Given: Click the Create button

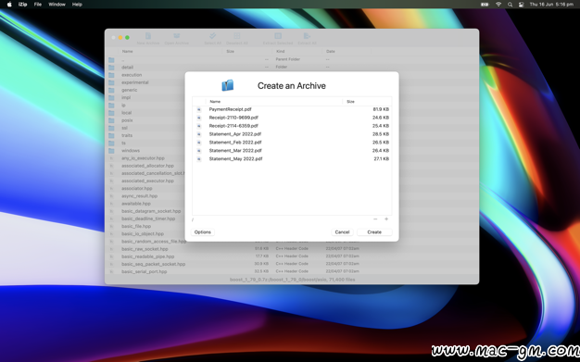Looking at the screenshot, I should click(x=374, y=232).
